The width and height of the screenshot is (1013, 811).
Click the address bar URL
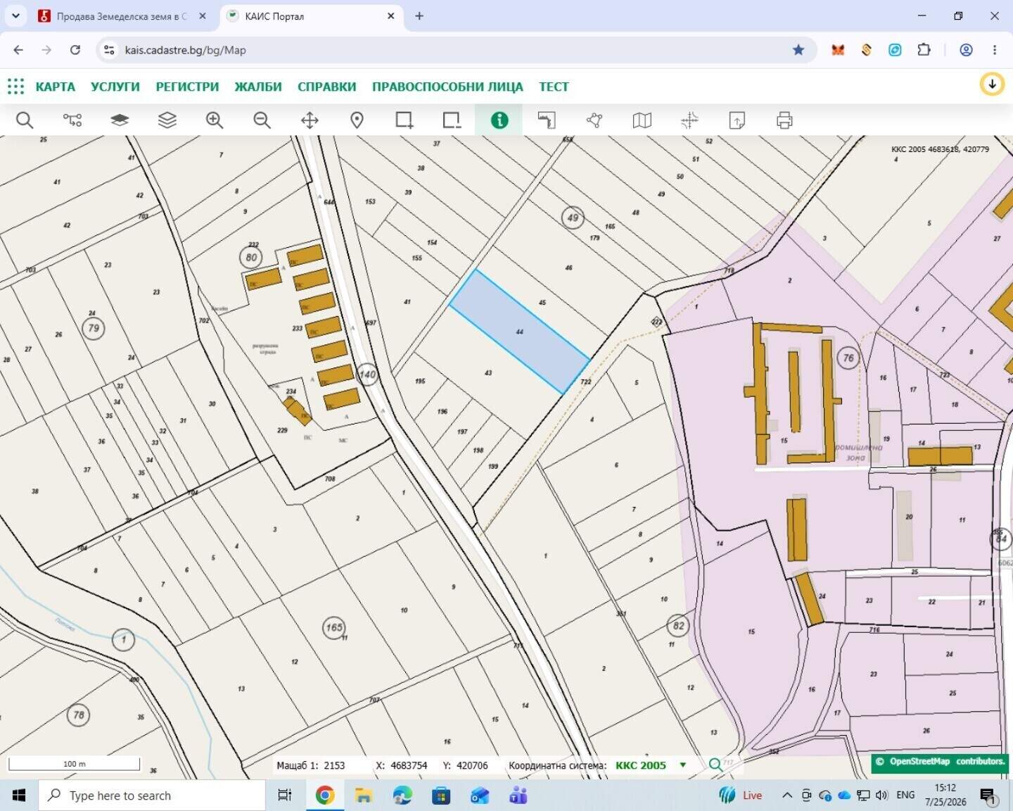(x=186, y=50)
